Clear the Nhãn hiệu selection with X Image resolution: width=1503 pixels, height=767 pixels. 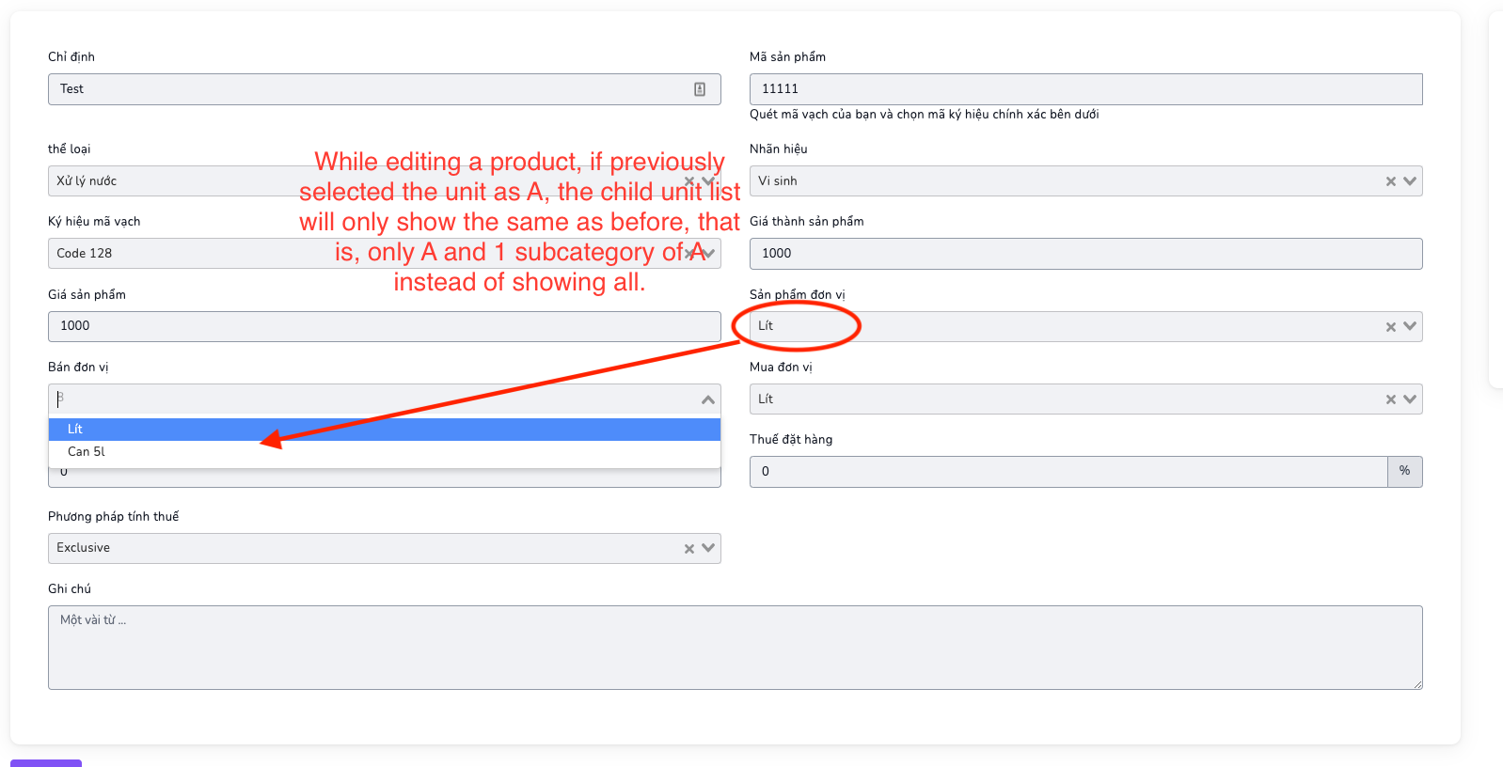point(1390,181)
